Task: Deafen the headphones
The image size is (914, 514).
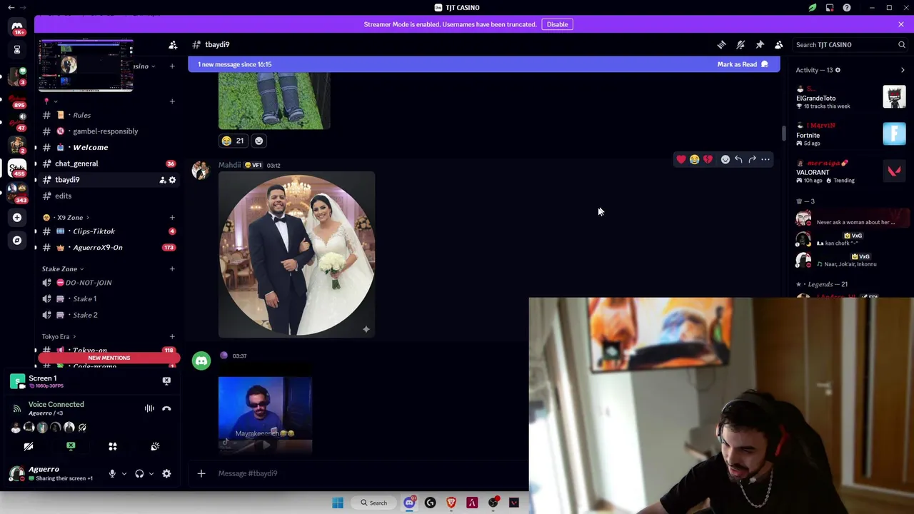Action: [x=139, y=473]
